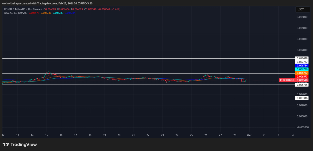The image size is (313, 151).
Task: Click the 0.000000 price scale value
Action: [x=302, y=116]
